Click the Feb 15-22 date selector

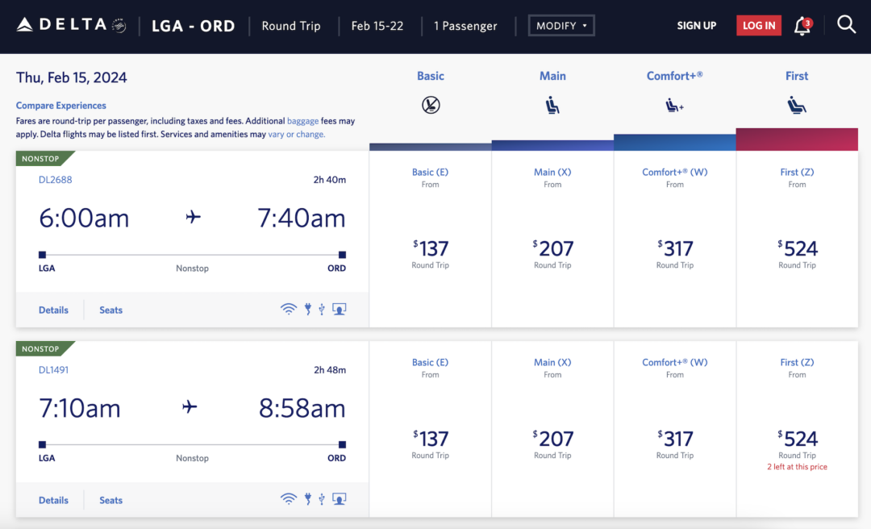coord(377,25)
